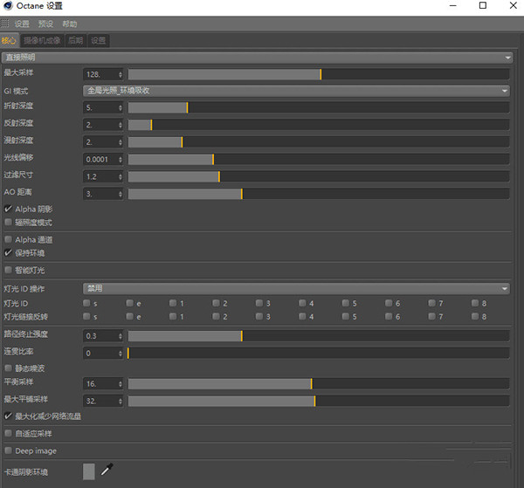Disable the 保持环境 checkbox
This screenshot has height=488, width=524.
(9, 252)
